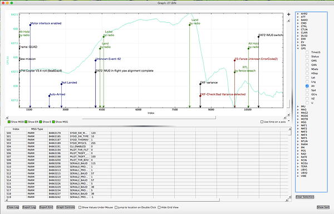Toggle the Show E checkbox
Screen dimensions: 334x214
tap(41, 122)
